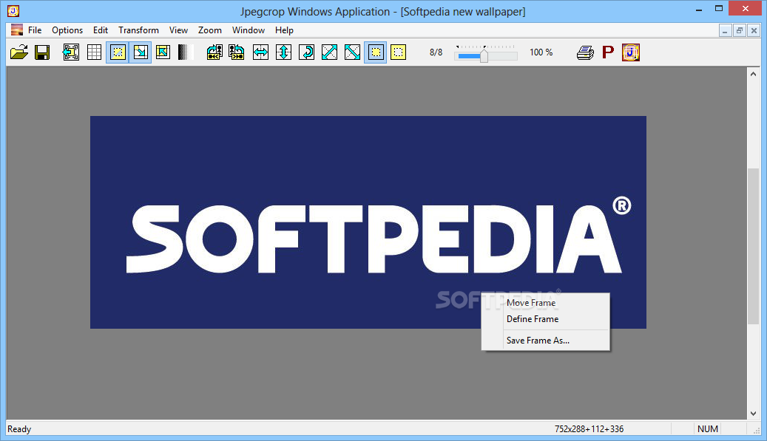Open the Options menu
Image resolution: width=767 pixels, height=441 pixels.
tap(67, 30)
